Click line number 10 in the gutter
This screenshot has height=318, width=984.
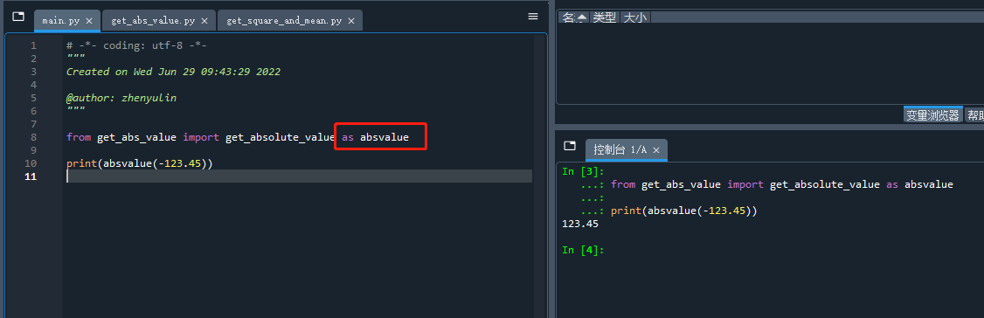(30, 163)
